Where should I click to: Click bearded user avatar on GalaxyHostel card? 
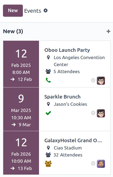(x=101, y=164)
